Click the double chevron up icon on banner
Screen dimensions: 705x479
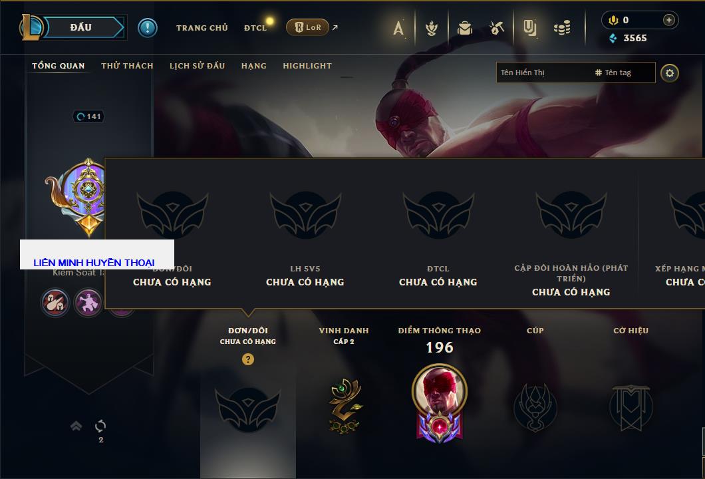[x=76, y=426]
